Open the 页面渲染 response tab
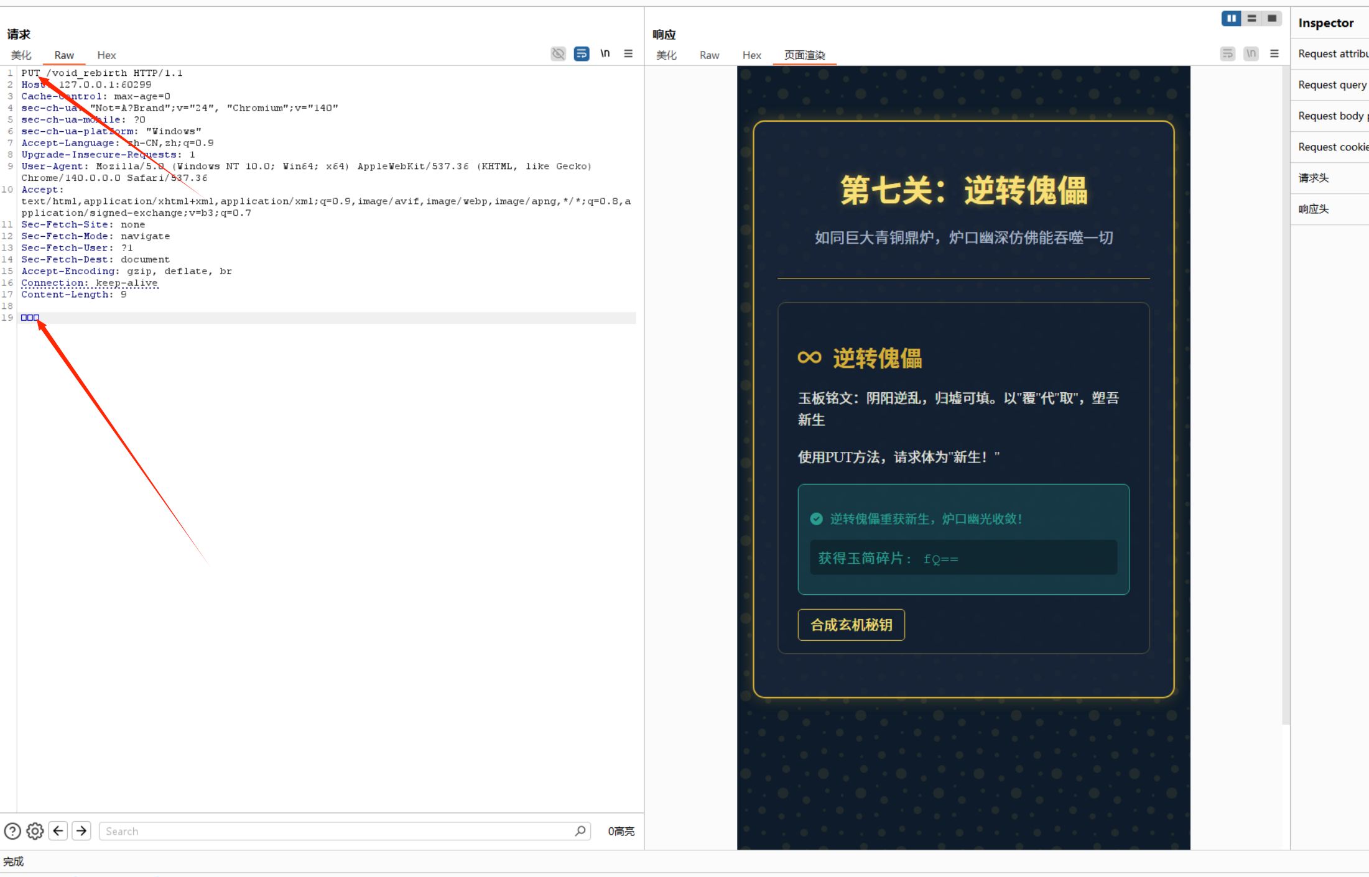 [x=804, y=55]
